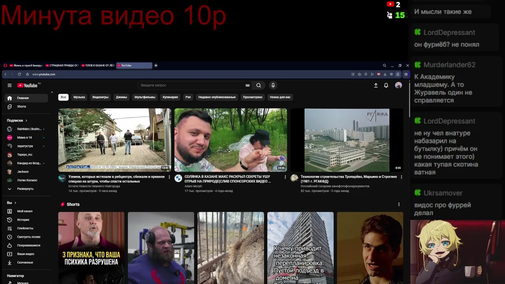Open the Shorts shelf three-dot menu
Screen dimensions: 505x284
[x=399, y=204]
